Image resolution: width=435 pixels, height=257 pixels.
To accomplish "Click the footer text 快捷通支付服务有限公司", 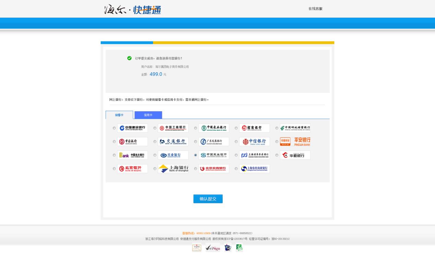I will pyautogui.click(x=196, y=239).
